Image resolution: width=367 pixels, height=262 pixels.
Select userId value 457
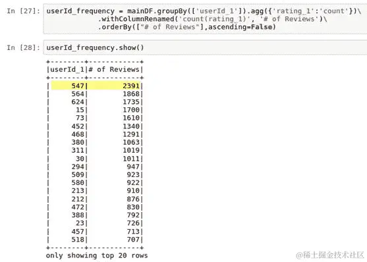click(78, 231)
